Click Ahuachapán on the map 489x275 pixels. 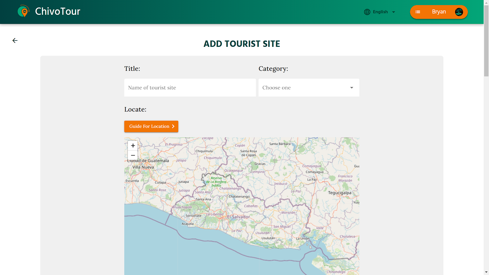pos(182,207)
